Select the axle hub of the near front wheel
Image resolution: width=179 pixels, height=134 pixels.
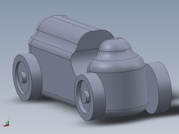pos(85,97)
